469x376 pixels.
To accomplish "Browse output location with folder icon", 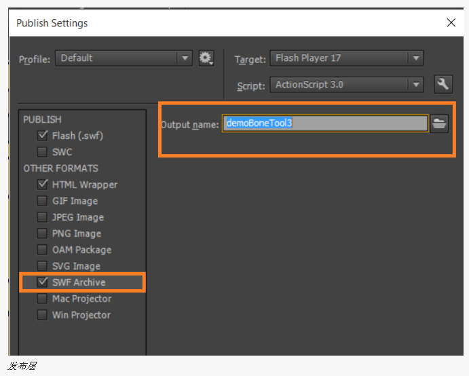I will 439,124.
